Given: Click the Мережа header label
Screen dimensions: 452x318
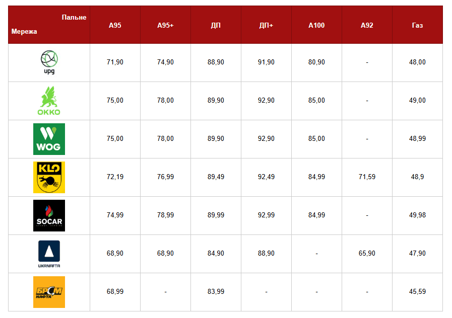Looking at the screenshot, I should pos(24,32).
